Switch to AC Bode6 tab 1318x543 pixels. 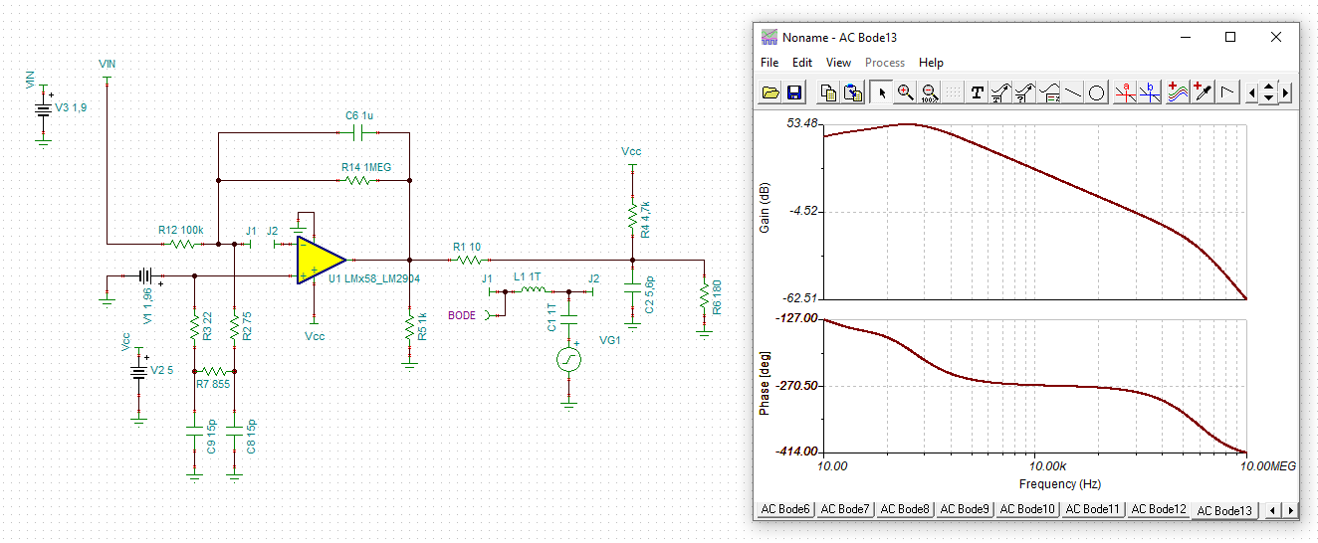click(785, 509)
